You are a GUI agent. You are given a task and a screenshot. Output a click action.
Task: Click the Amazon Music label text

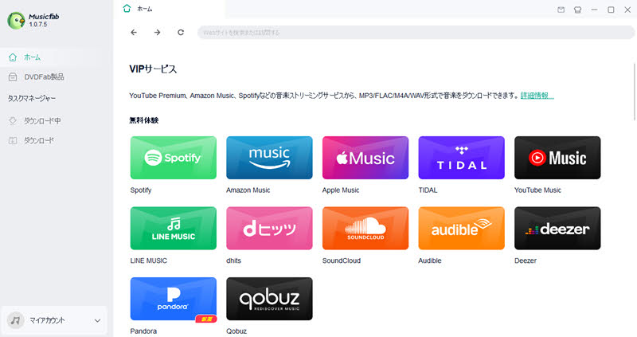[248, 190]
